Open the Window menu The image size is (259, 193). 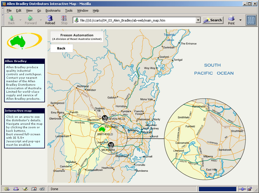pyautogui.click(x=83, y=10)
